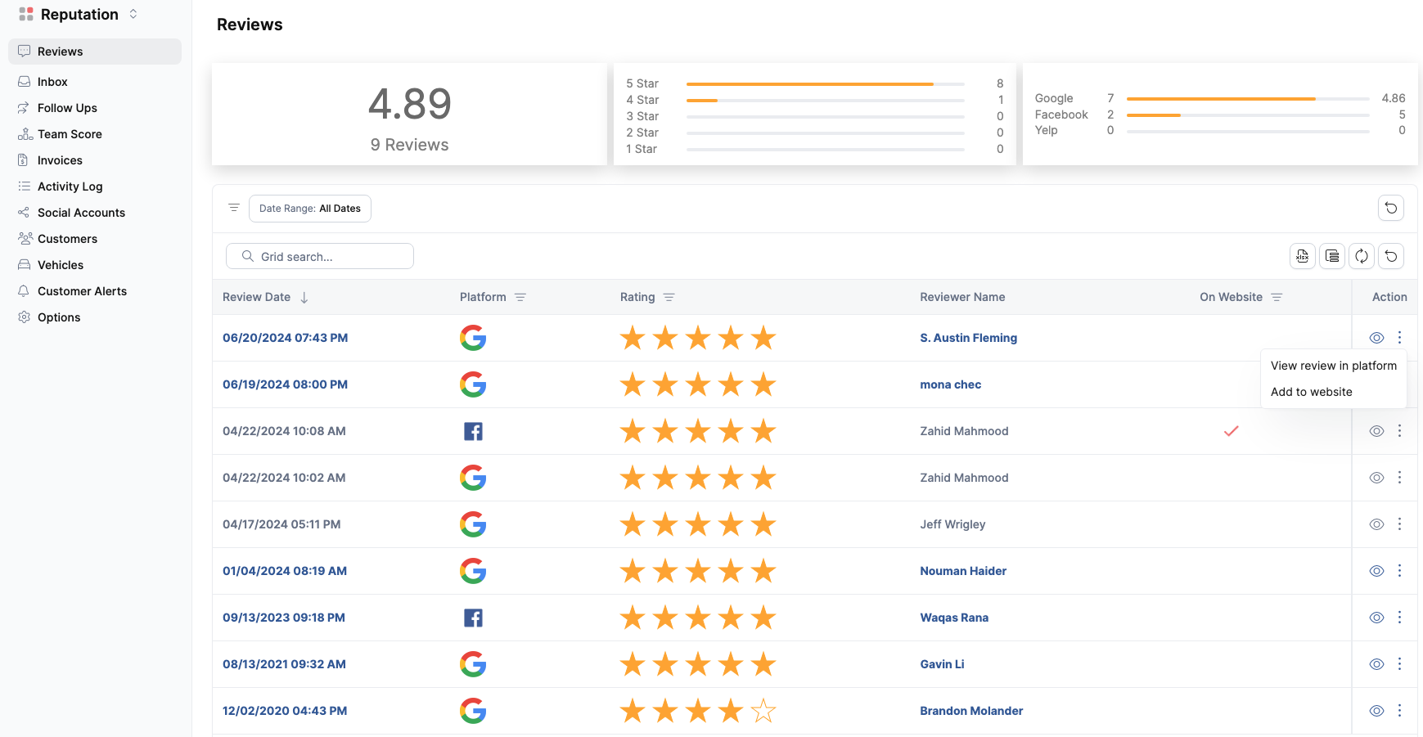
Task: Open review dated 06/19/2024 08:00 PM
Action: point(285,384)
